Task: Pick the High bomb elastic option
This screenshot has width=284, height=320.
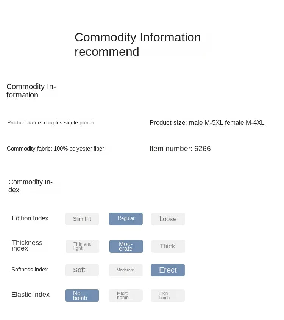Action: click(x=168, y=295)
